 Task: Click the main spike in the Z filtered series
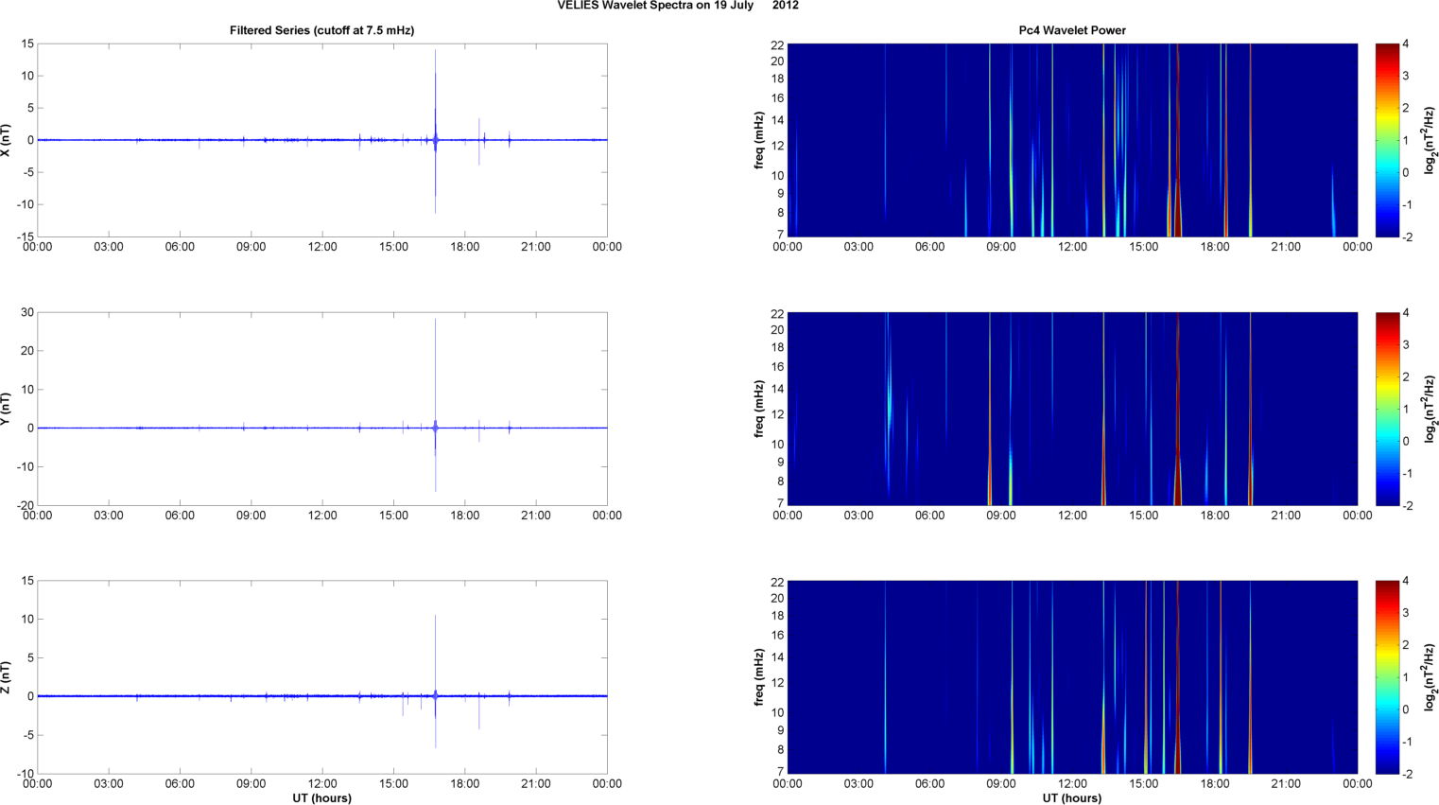point(435,653)
